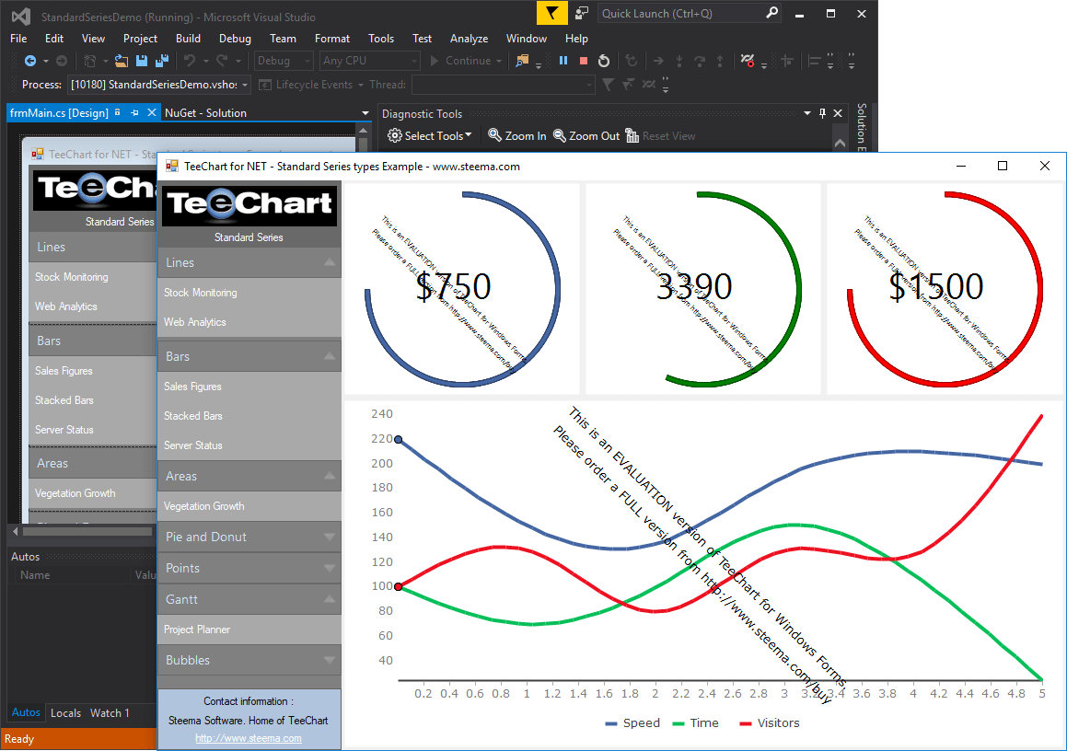This screenshot has height=751, width=1067.
Task: Open Vegetation Growth in the front window
Action: [x=249, y=506]
